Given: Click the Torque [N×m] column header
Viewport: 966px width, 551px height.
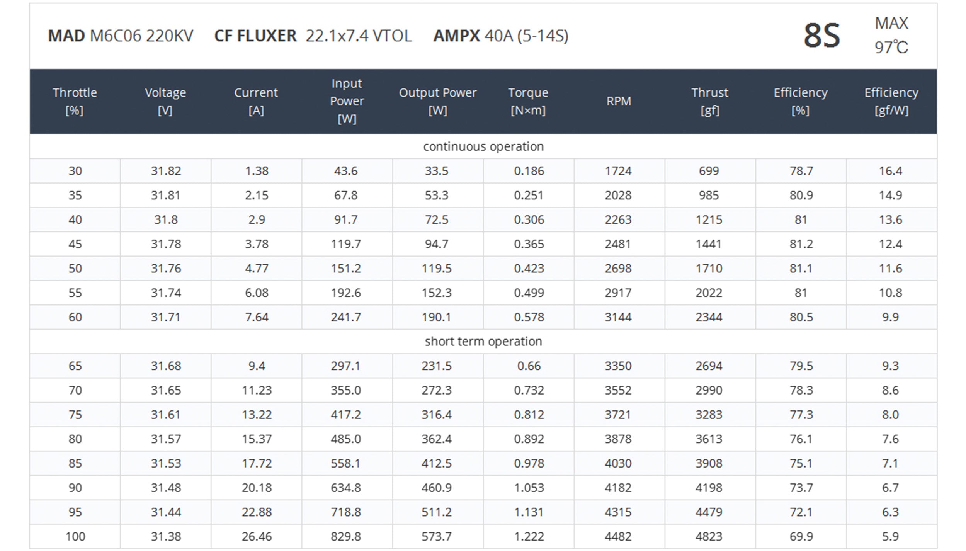Looking at the screenshot, I should (x=528, y=101).
